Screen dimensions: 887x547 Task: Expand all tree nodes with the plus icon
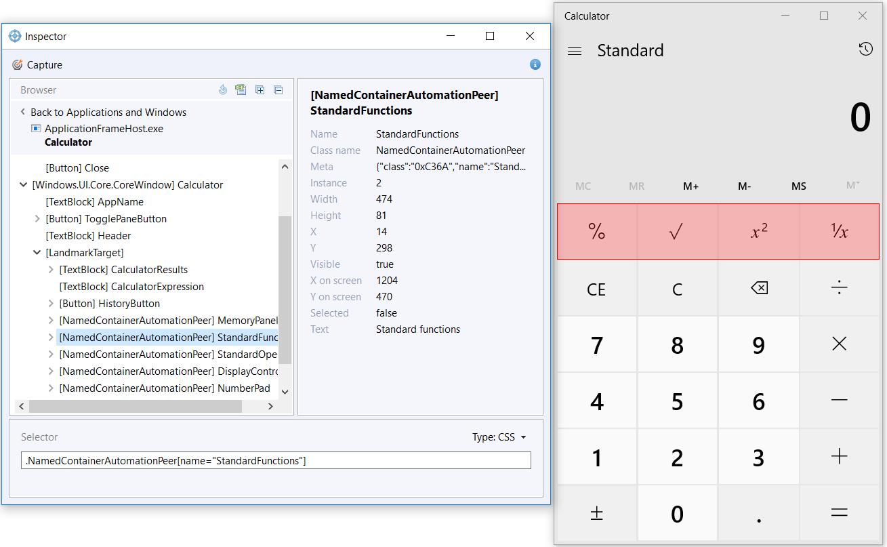point(260,89)
